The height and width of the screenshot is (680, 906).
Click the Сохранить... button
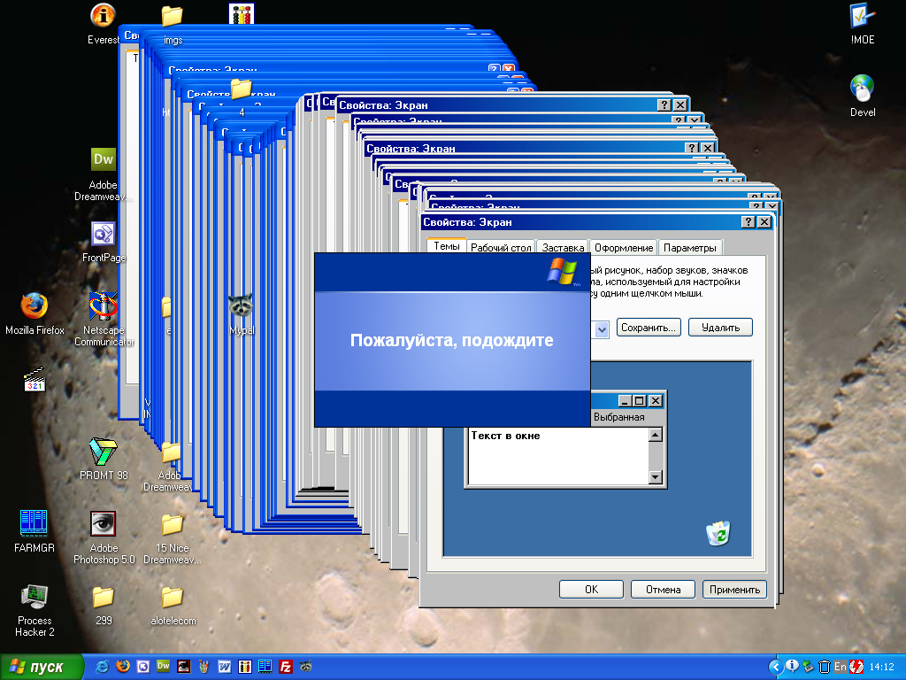(x=649, y=328)
